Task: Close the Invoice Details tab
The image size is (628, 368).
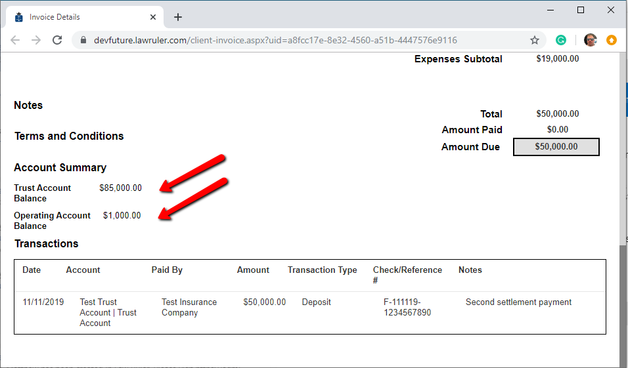Action: (152, 17)
